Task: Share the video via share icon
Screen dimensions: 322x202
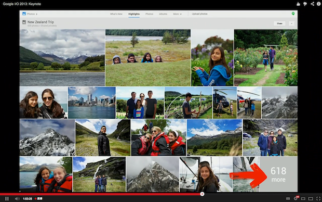Action: click(x=312, y=4)
